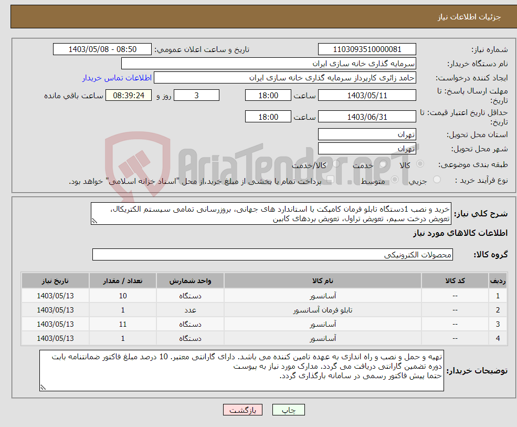Toggle the Islamic treasury payment checkbox
Screen dimensions: 517x427
330,180
